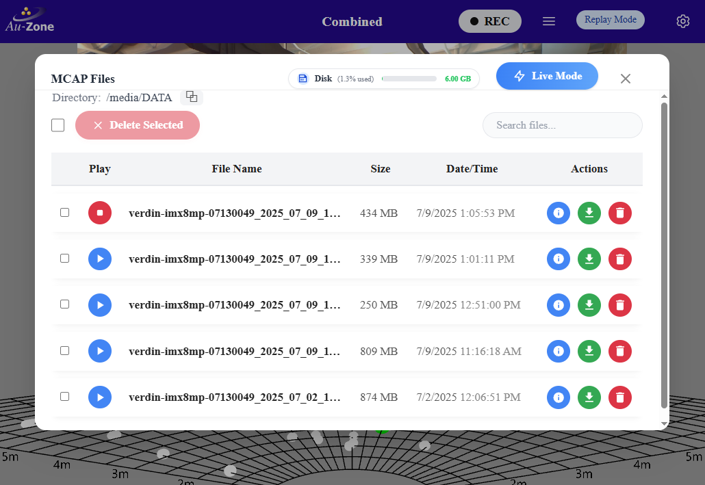Show info for the 434 MB file
This screenshot has width=705, height=485.
[559, 213]
